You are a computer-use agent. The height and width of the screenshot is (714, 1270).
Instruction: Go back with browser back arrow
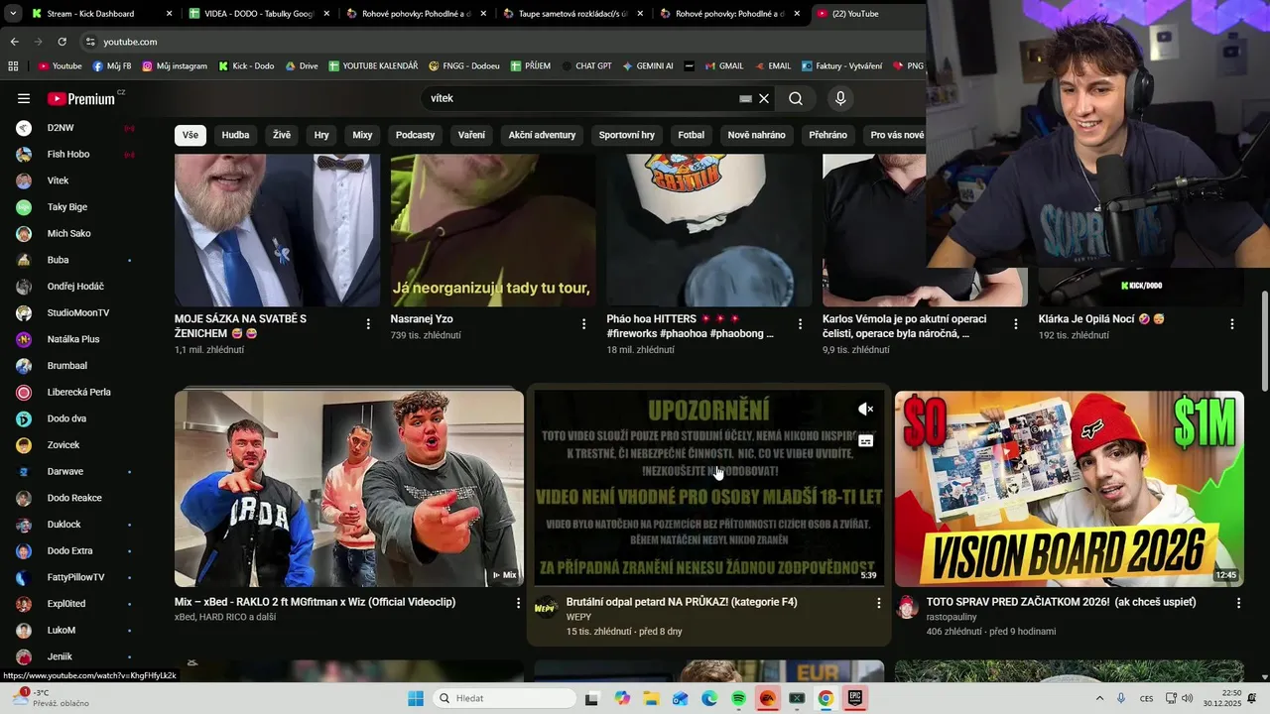pos(14,42)
